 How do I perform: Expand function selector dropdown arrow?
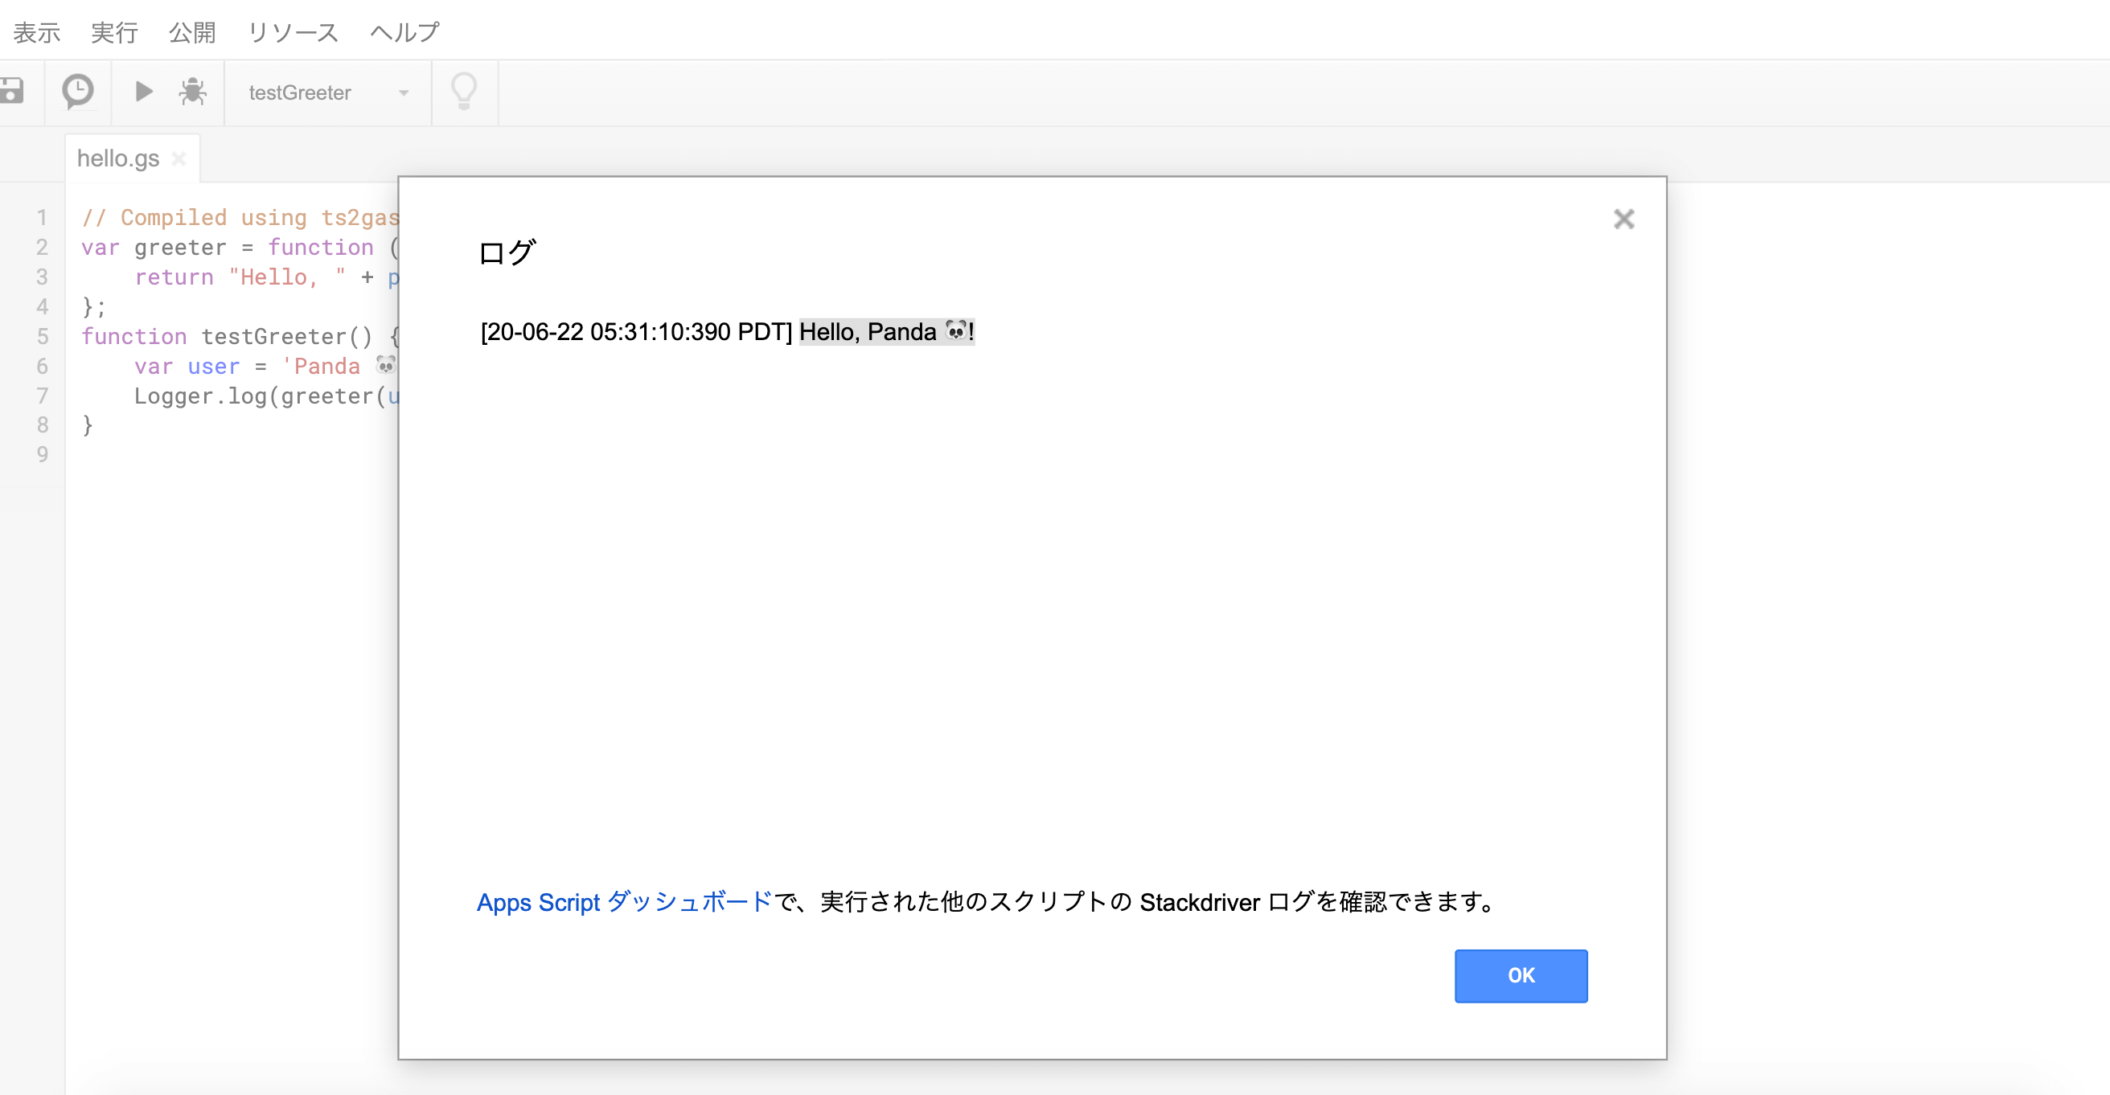[404, 92]
